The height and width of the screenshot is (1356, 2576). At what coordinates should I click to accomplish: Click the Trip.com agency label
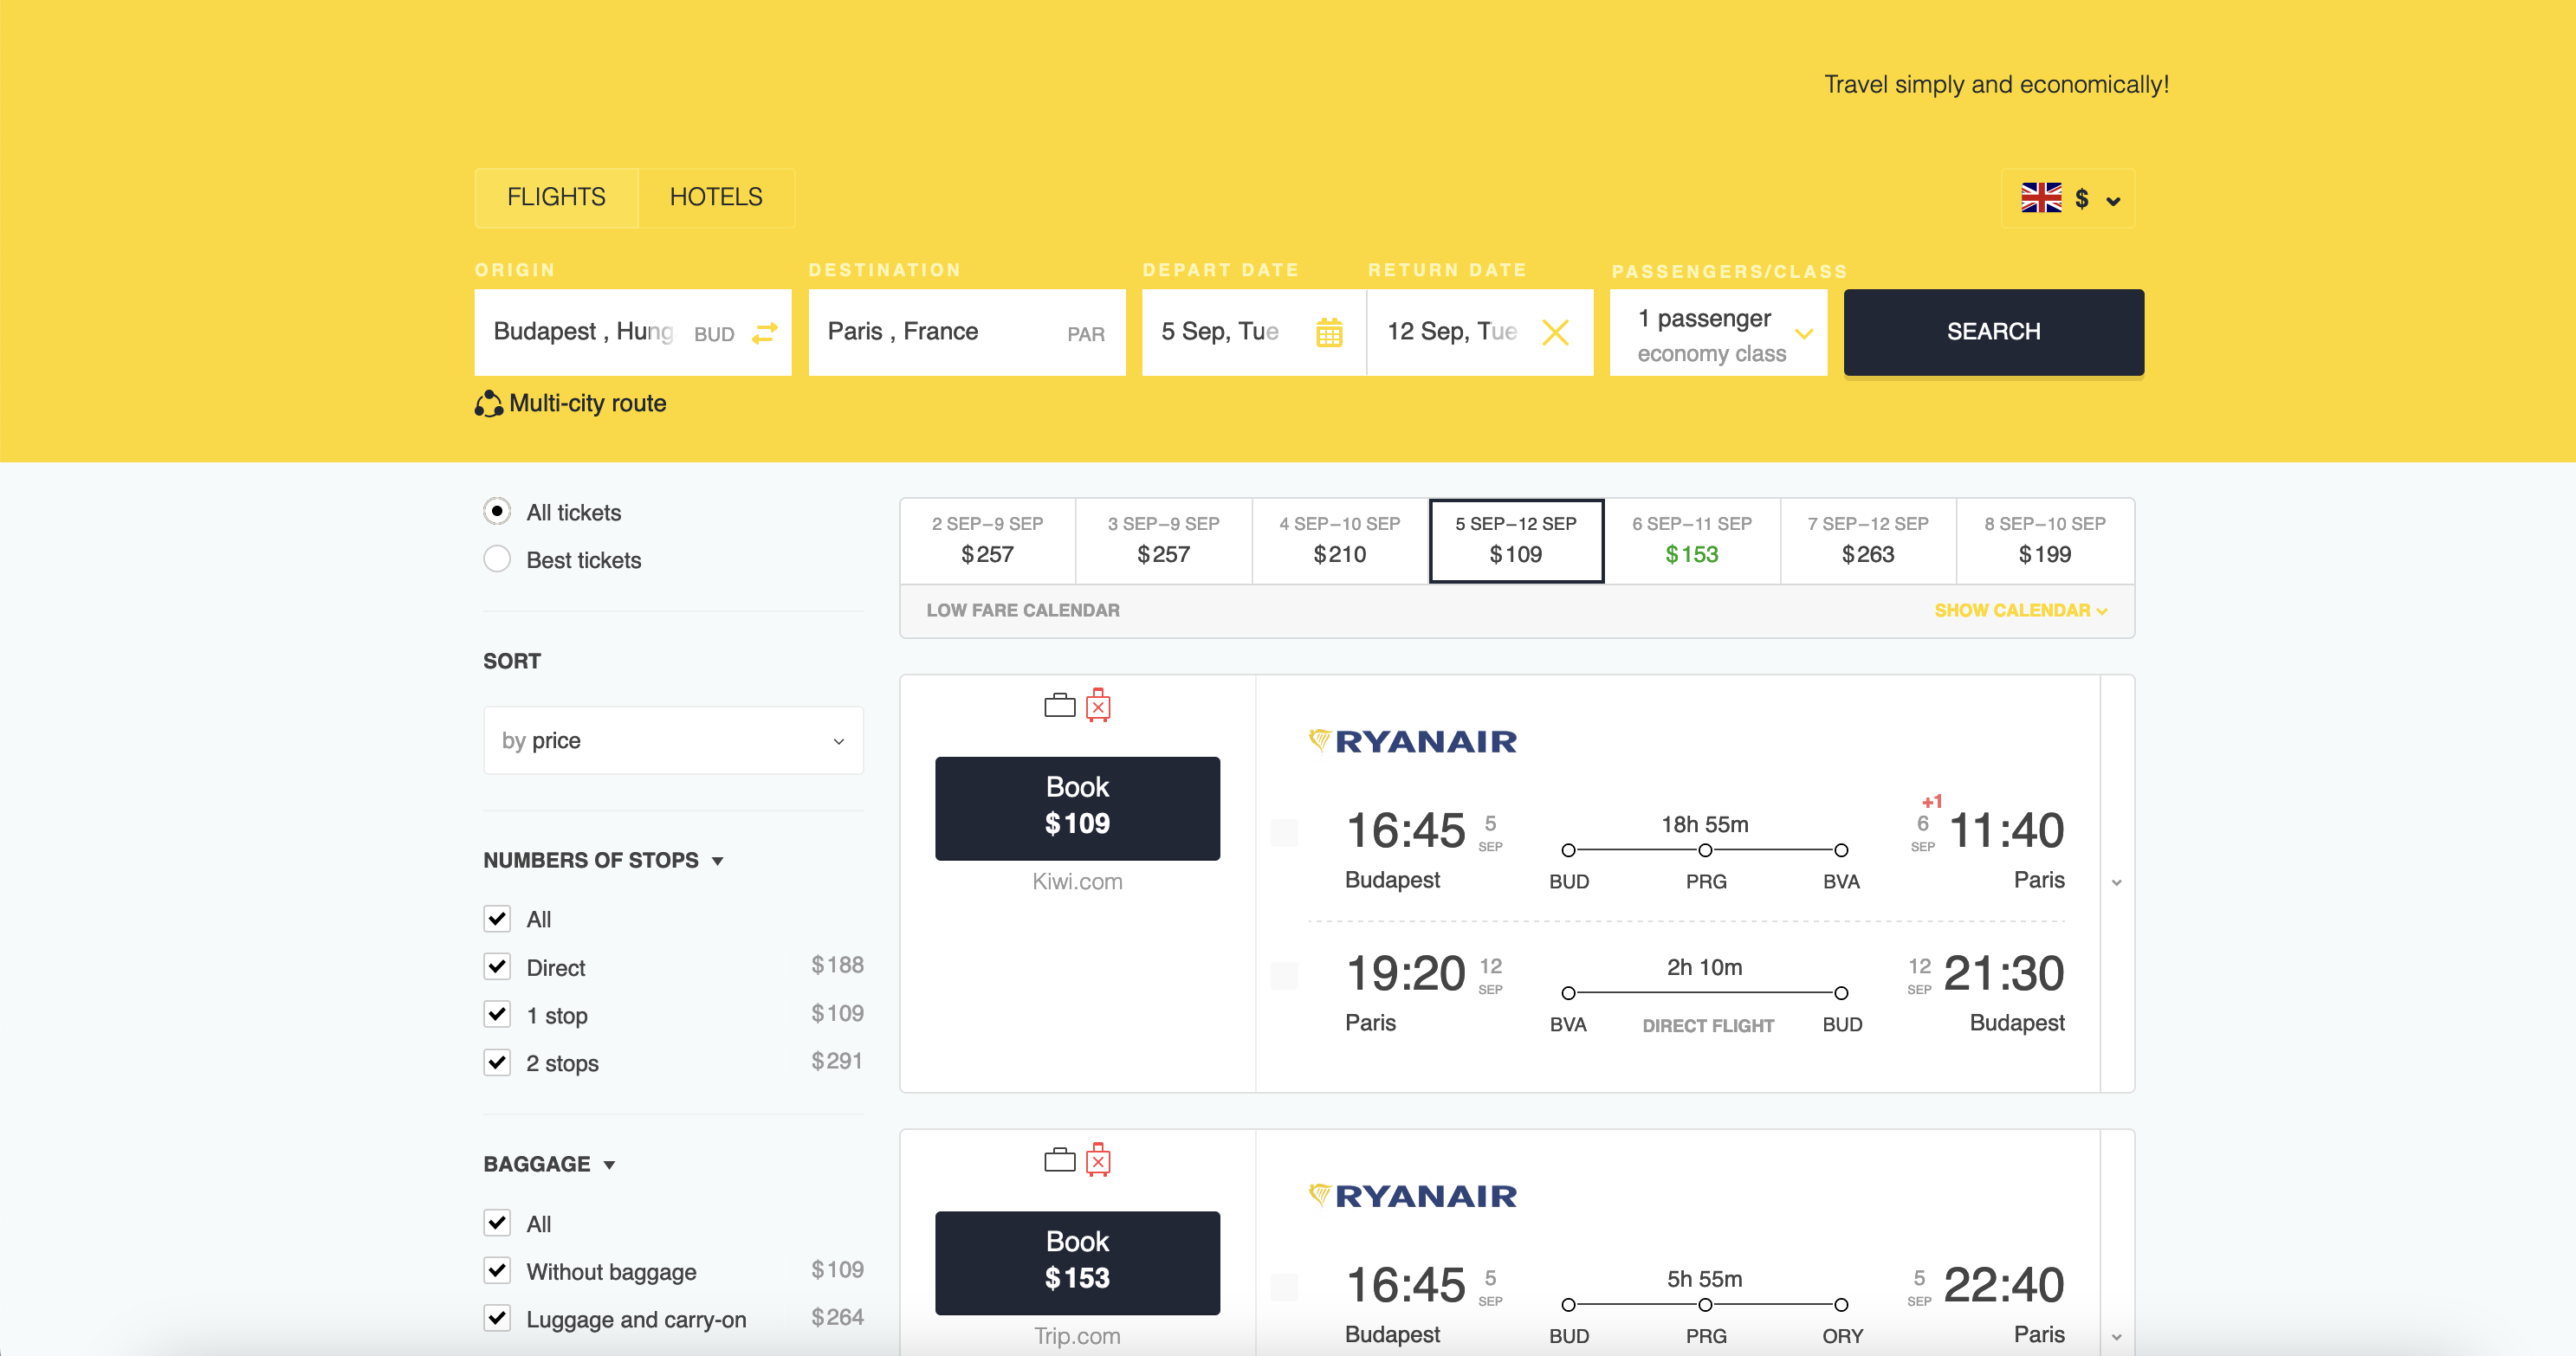1077,1336
